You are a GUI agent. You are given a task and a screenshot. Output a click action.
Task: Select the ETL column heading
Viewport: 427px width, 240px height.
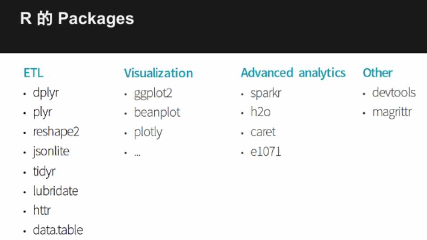point(33,73)
